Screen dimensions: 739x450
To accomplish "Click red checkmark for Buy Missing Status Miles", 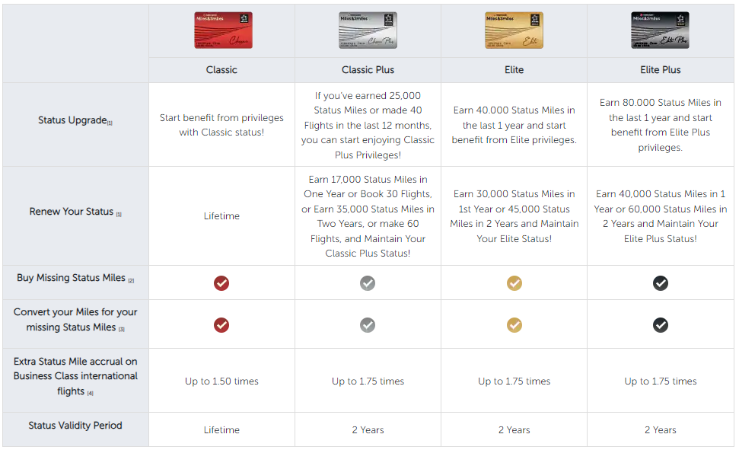I will pyautogui.click(x=221, y=283).
